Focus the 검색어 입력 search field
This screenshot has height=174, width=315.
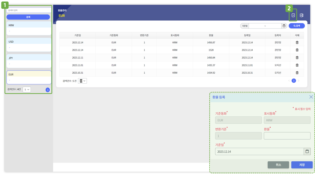(29, 10)
